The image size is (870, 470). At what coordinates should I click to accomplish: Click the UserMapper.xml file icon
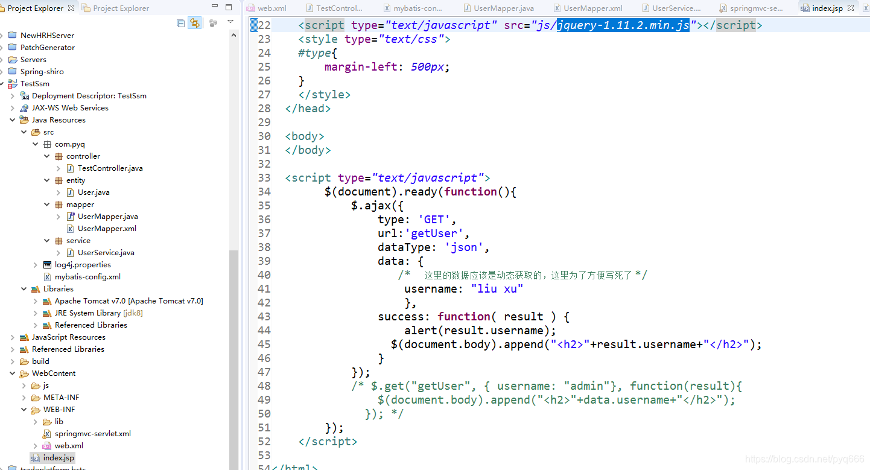(x=70, y=229)
